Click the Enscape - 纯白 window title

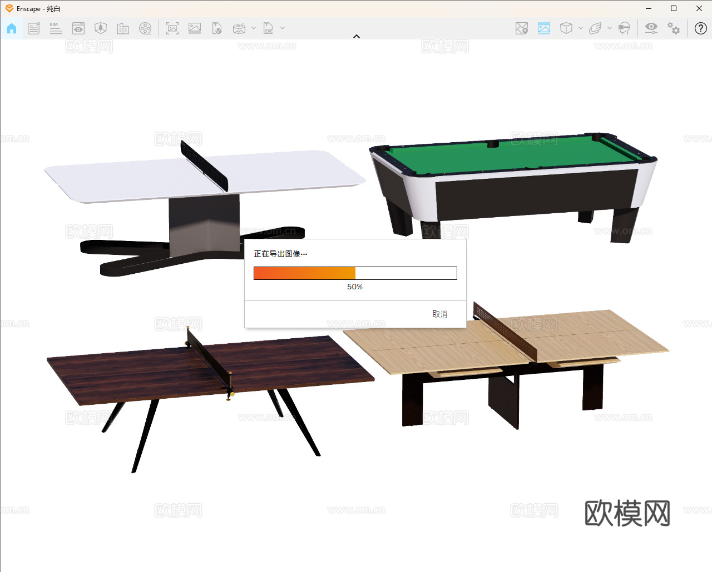tap(38, 9)
